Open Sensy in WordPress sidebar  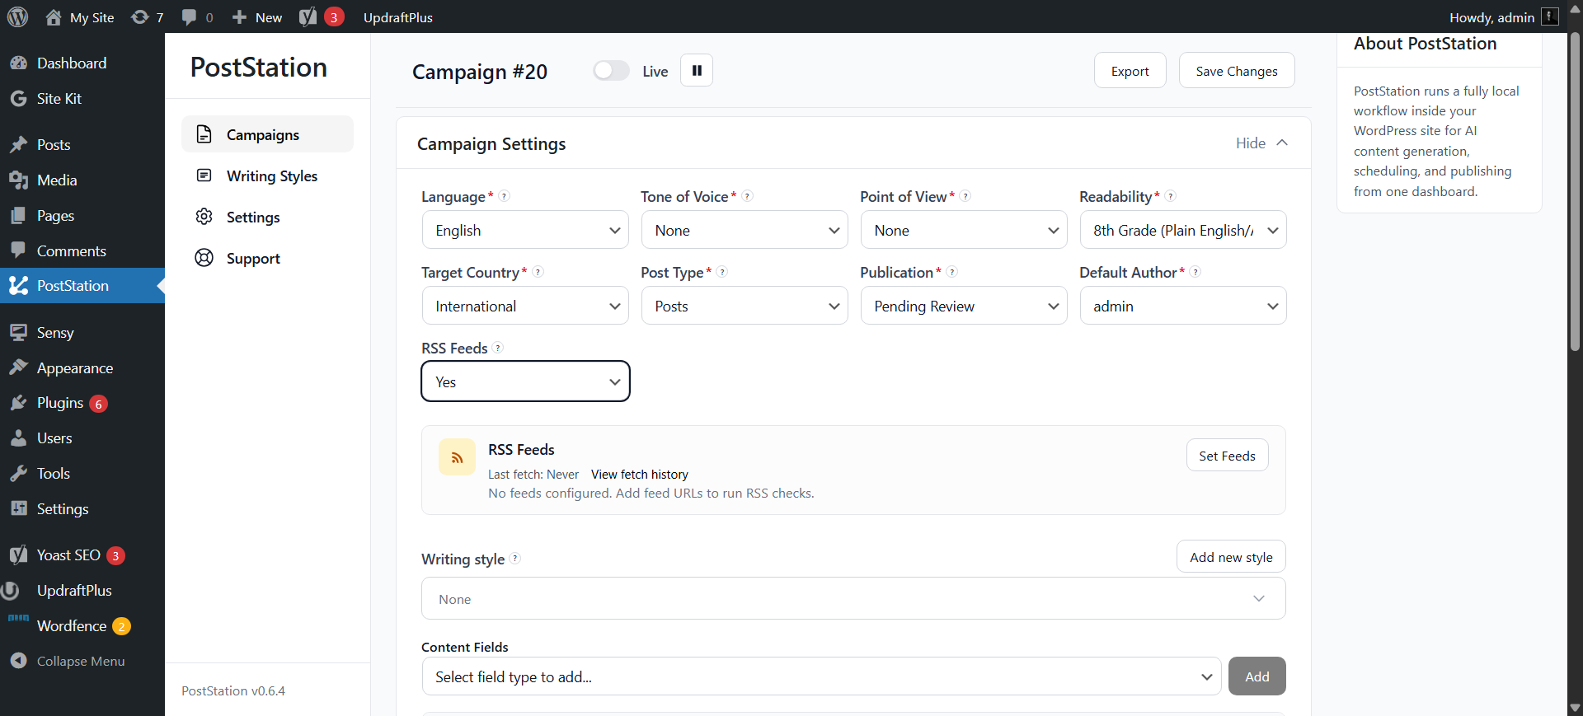tap(82, 332)
